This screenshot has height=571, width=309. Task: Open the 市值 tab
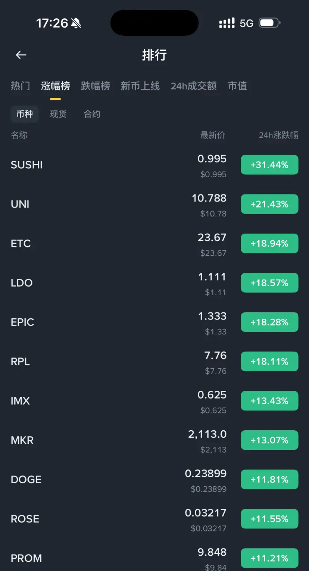237,86
